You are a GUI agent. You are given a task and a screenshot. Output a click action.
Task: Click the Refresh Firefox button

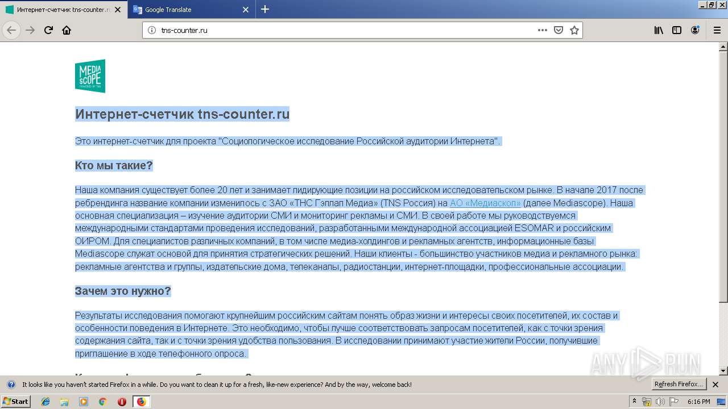[679, 385]
